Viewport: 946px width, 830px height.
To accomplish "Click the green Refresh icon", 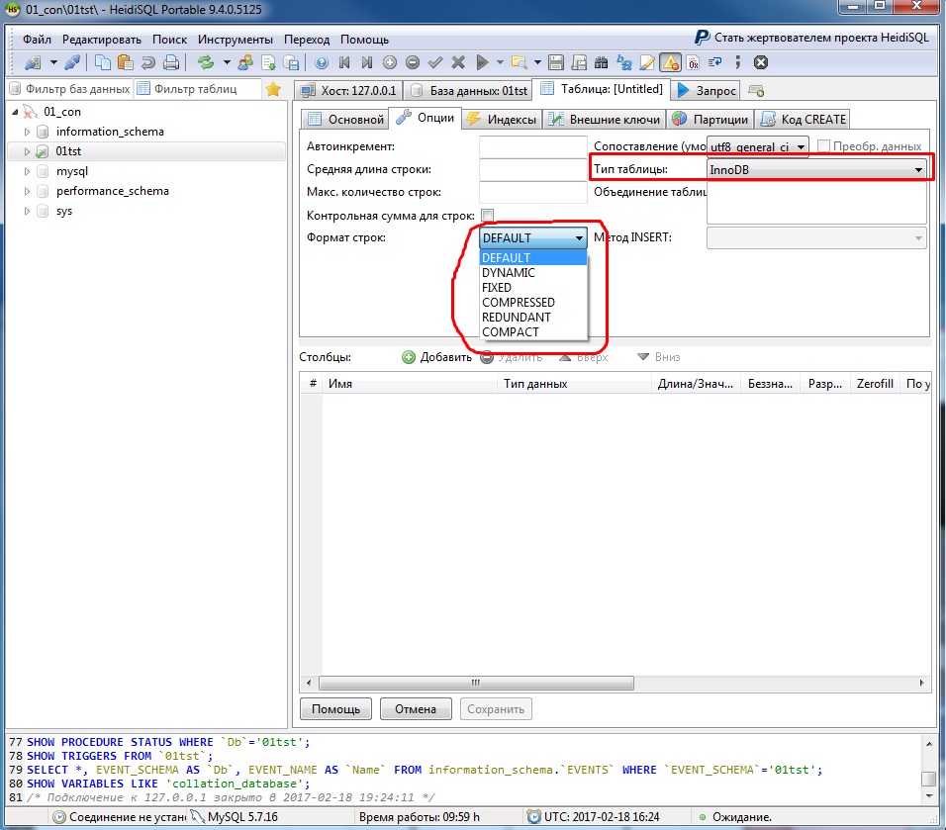I will [x=205, y=62].
